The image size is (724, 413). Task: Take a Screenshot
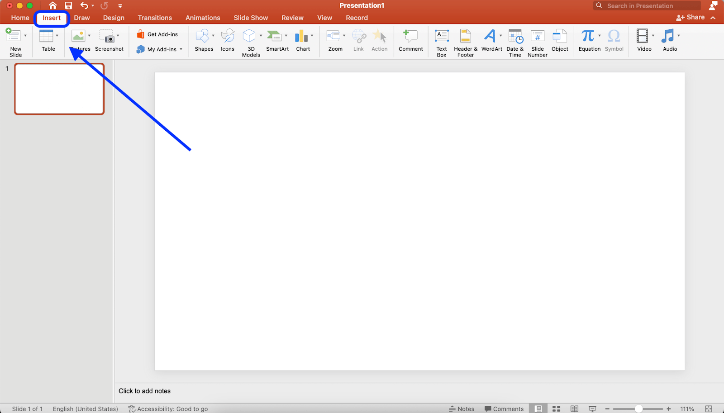(x=109, y=42)
